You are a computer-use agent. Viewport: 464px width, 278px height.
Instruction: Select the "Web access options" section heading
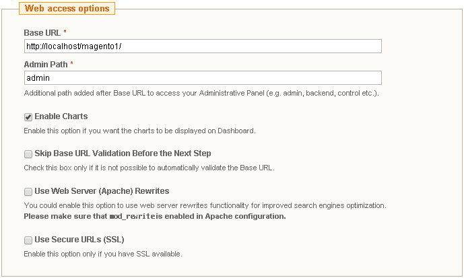(67, 9)
